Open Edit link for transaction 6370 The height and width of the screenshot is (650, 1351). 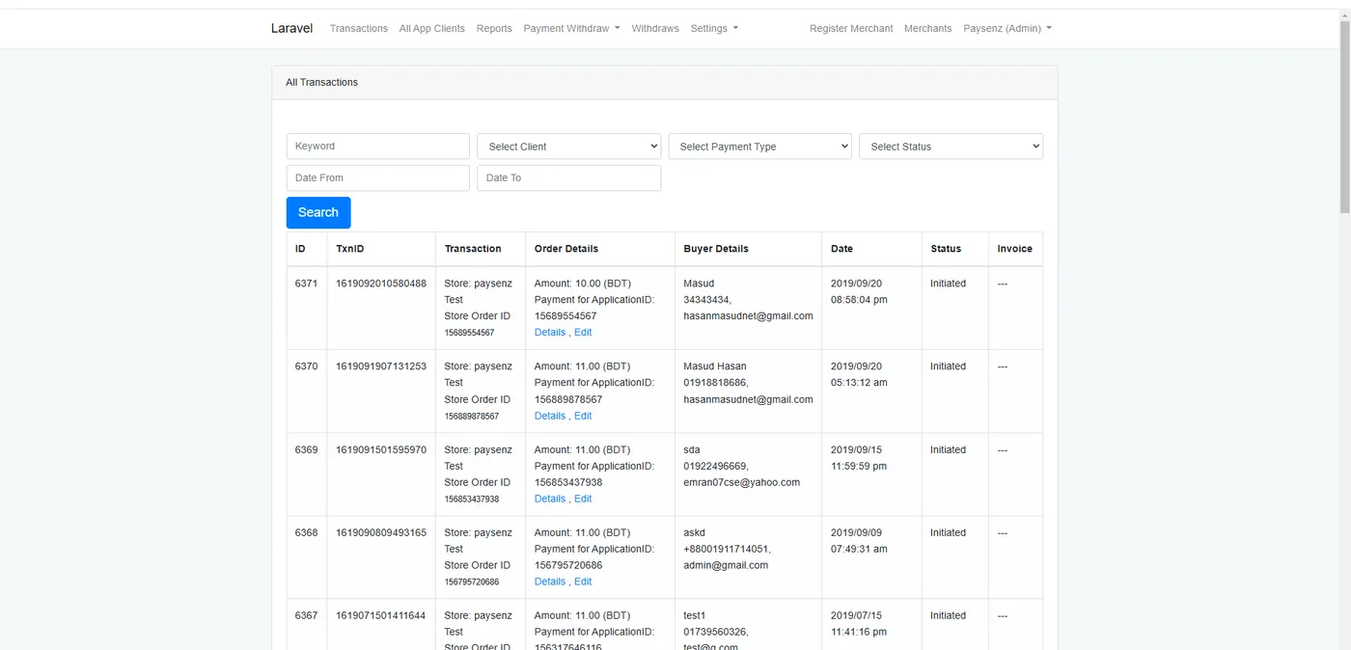583,416
